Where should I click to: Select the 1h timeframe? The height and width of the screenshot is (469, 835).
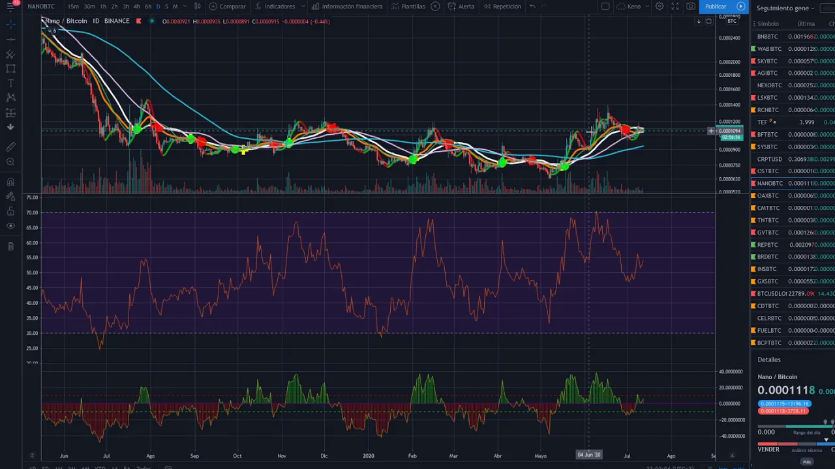click(x=103, y=7)
